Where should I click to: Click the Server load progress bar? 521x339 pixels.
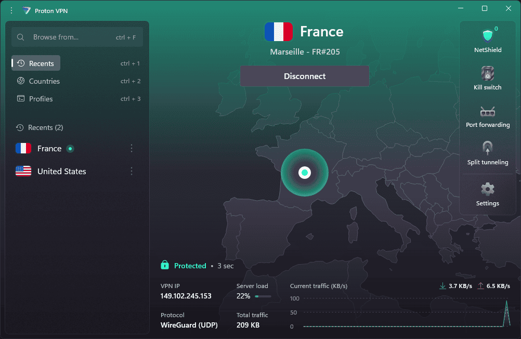pyautogui.click(x=263, y=296)
